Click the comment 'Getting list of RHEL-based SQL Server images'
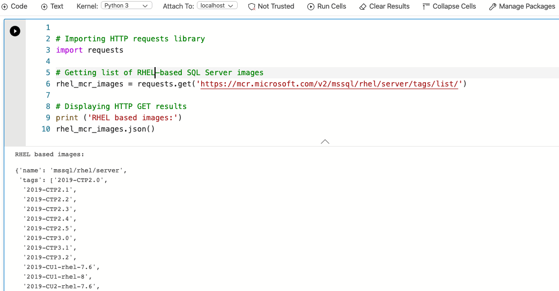 pyautogui.click(x=160, y=72)
